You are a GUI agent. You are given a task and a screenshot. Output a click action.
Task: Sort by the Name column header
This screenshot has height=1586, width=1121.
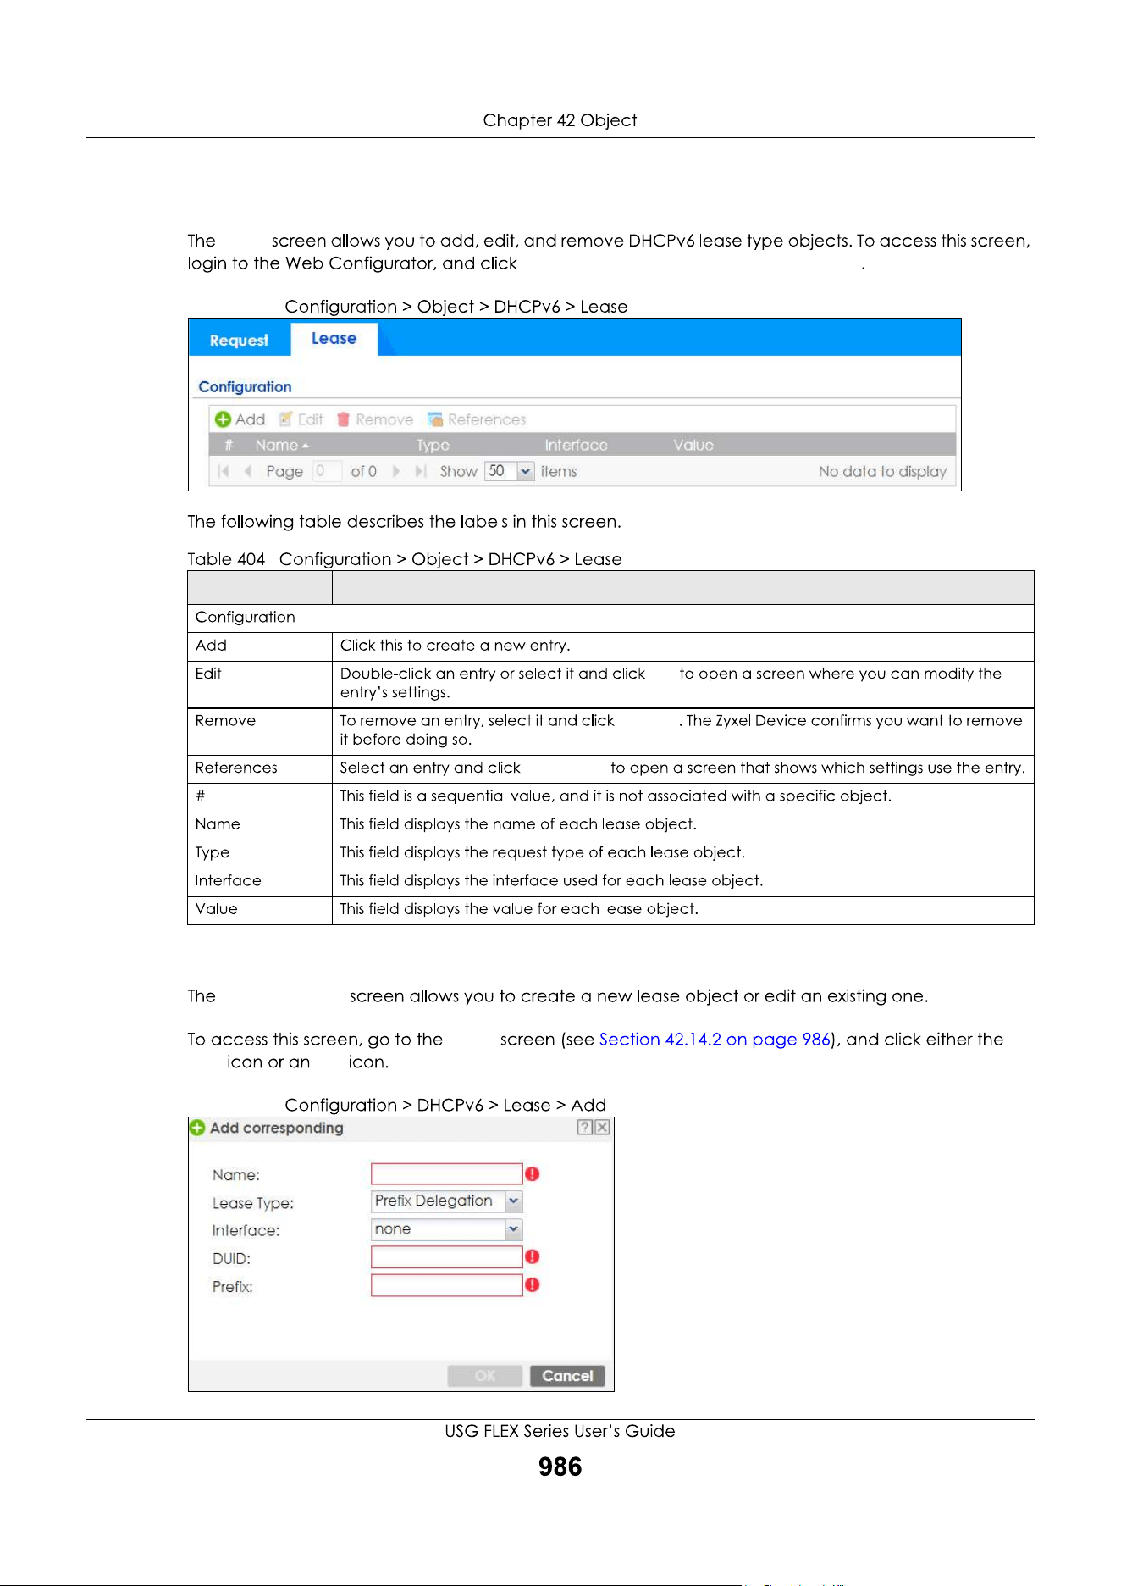[281, 445]
